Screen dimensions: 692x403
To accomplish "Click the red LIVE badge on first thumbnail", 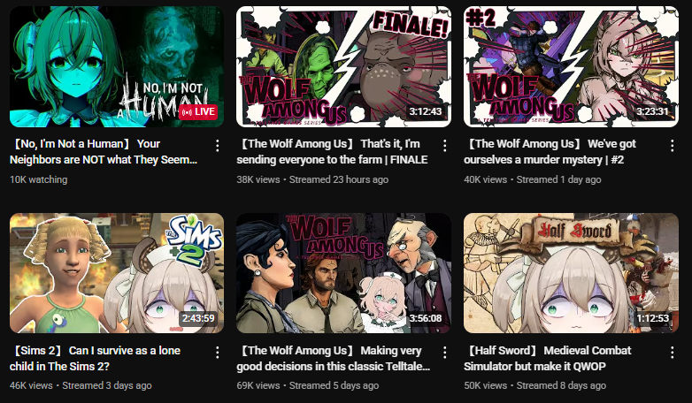I will 198,112.
